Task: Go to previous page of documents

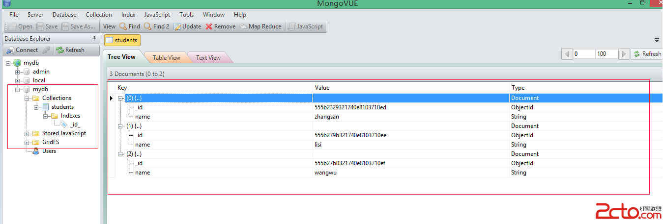Action: [567, 54]
